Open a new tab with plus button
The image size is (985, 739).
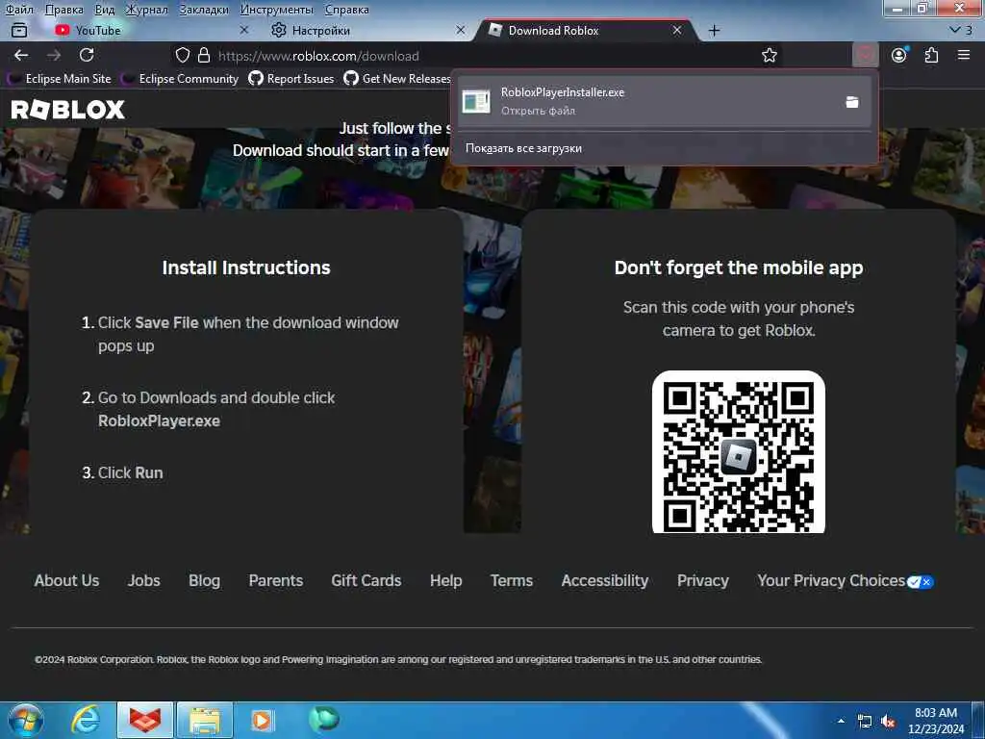[x=715, y=30]
